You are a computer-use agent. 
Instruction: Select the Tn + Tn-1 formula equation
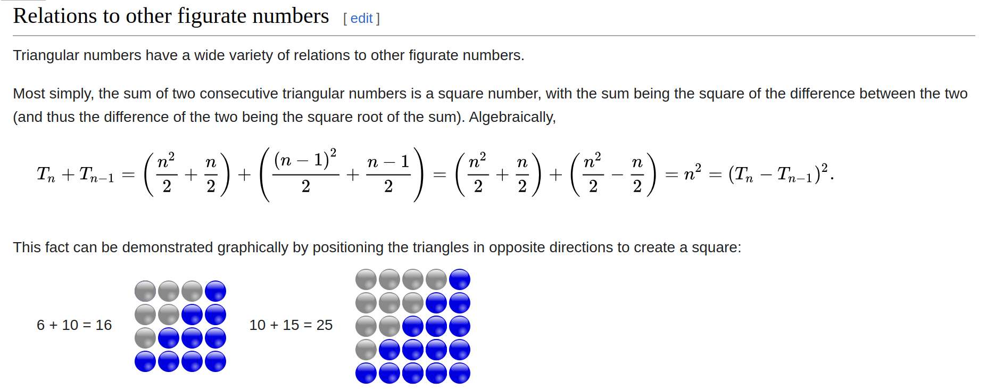(x=435, y=175)
